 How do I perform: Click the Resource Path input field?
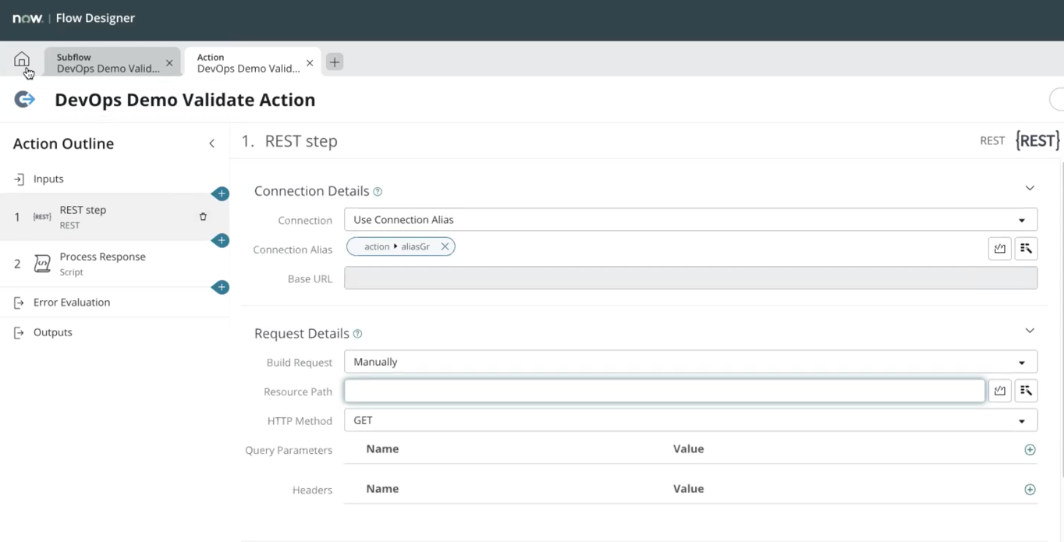[x=665, y=391]
